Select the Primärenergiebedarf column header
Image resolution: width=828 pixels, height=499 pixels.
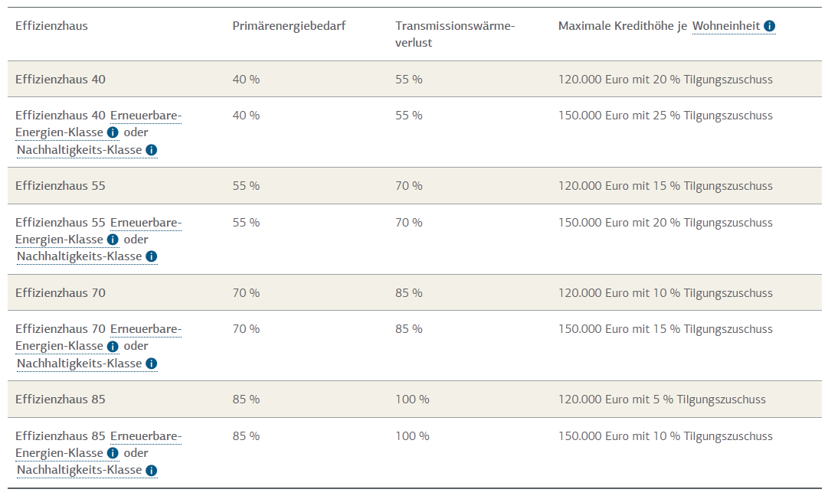289,26
